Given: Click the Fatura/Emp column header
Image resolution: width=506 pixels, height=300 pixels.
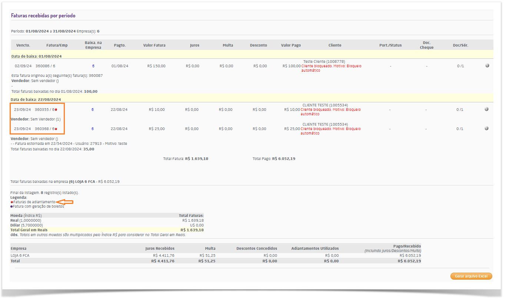Looking at the screenshot, I should point(57,45).
